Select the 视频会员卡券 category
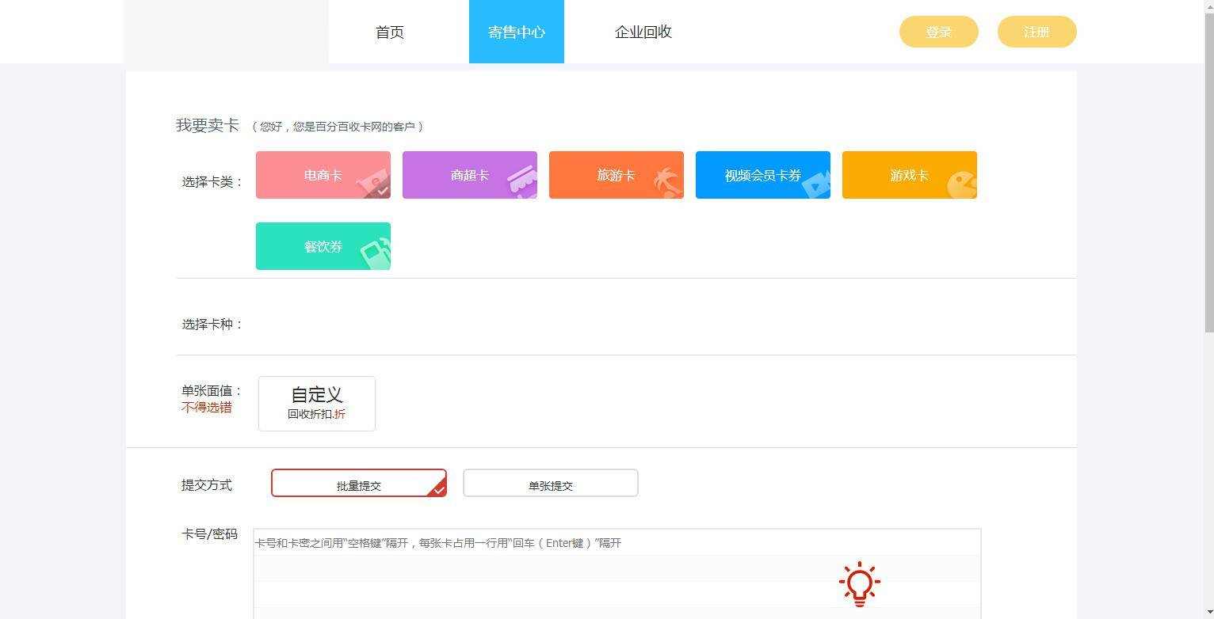 pyautogui.click(x=762, y=175)
